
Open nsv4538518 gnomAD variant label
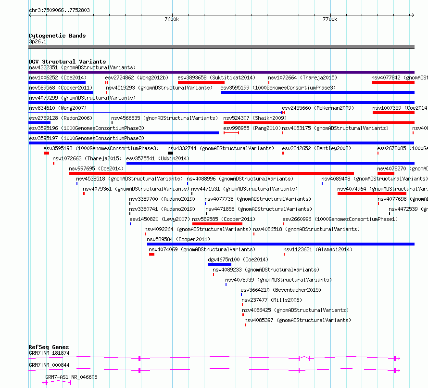tap(129, 179)
